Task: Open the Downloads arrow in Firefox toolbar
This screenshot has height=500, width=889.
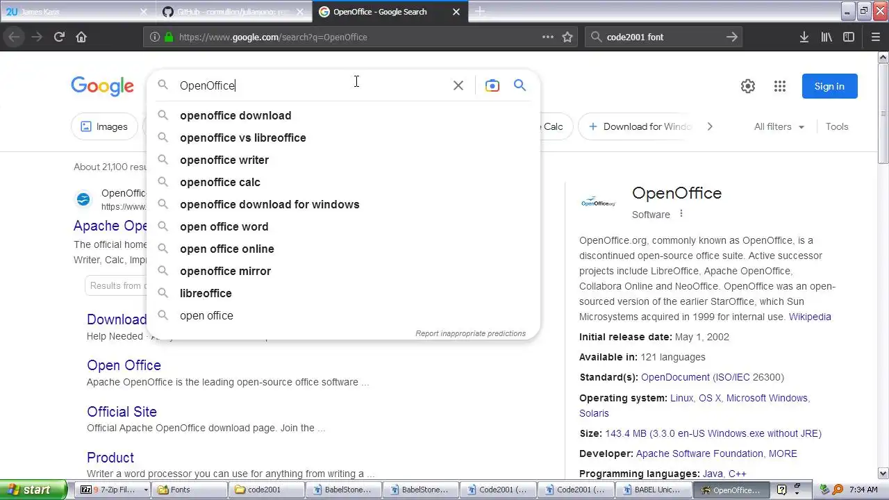Action: coord(804,37)
